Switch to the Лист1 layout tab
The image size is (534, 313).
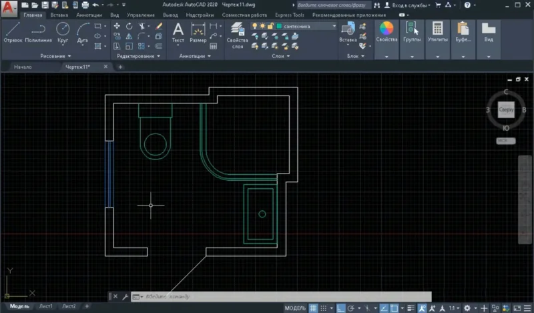pos(46,306)
